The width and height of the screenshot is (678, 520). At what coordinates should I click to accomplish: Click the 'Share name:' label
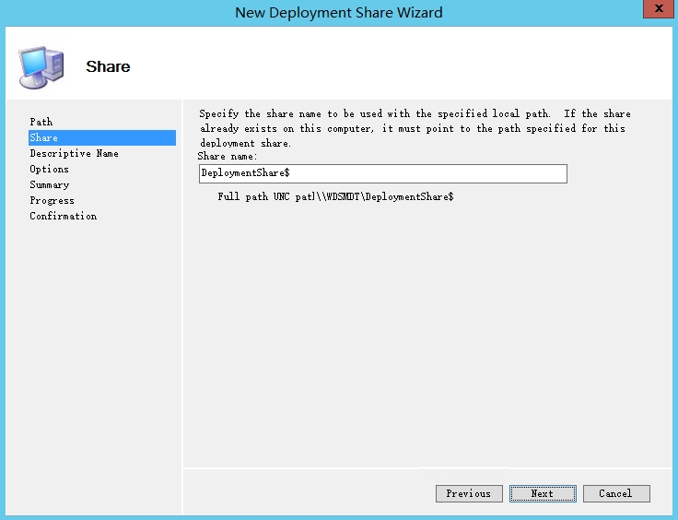click(x=228, y=156)
